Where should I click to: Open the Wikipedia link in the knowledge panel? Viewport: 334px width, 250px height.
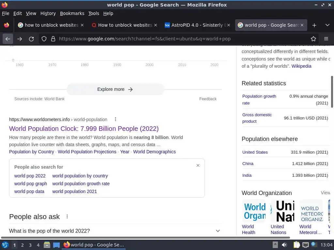point(301,66)
